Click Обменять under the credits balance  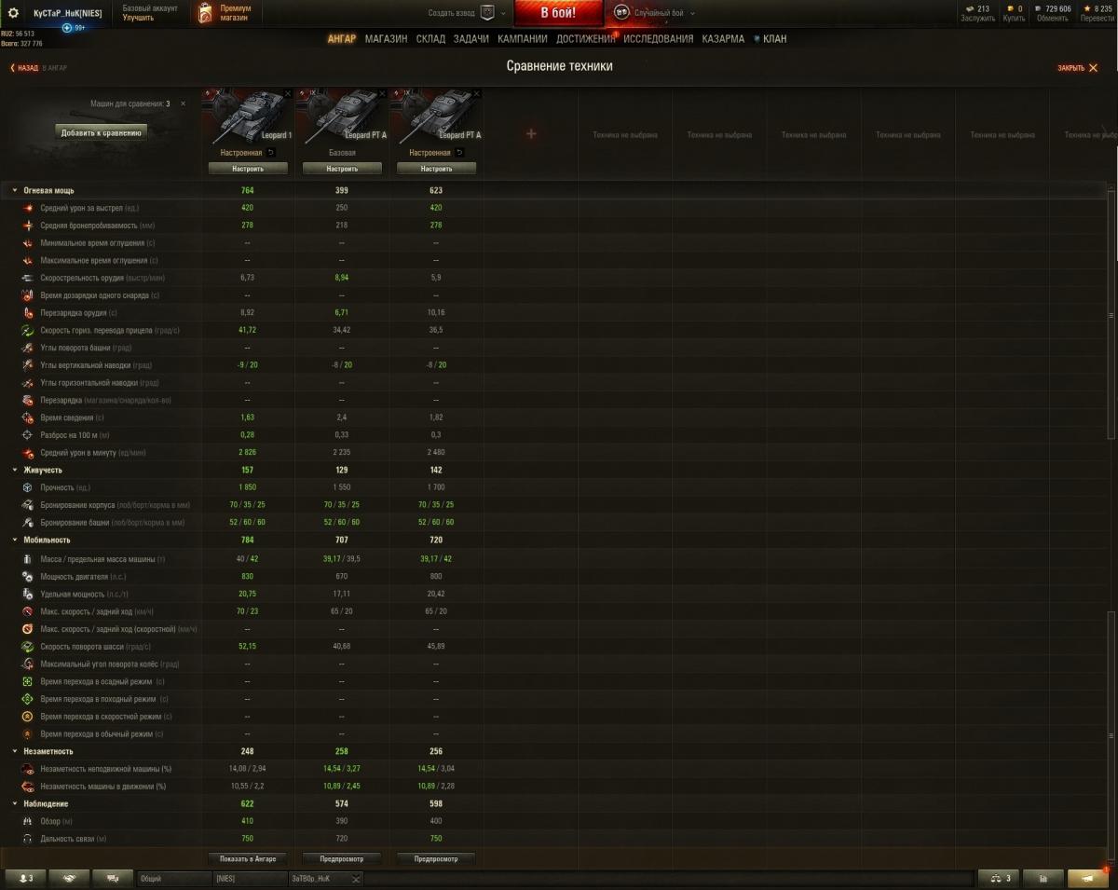point(1053,19)
